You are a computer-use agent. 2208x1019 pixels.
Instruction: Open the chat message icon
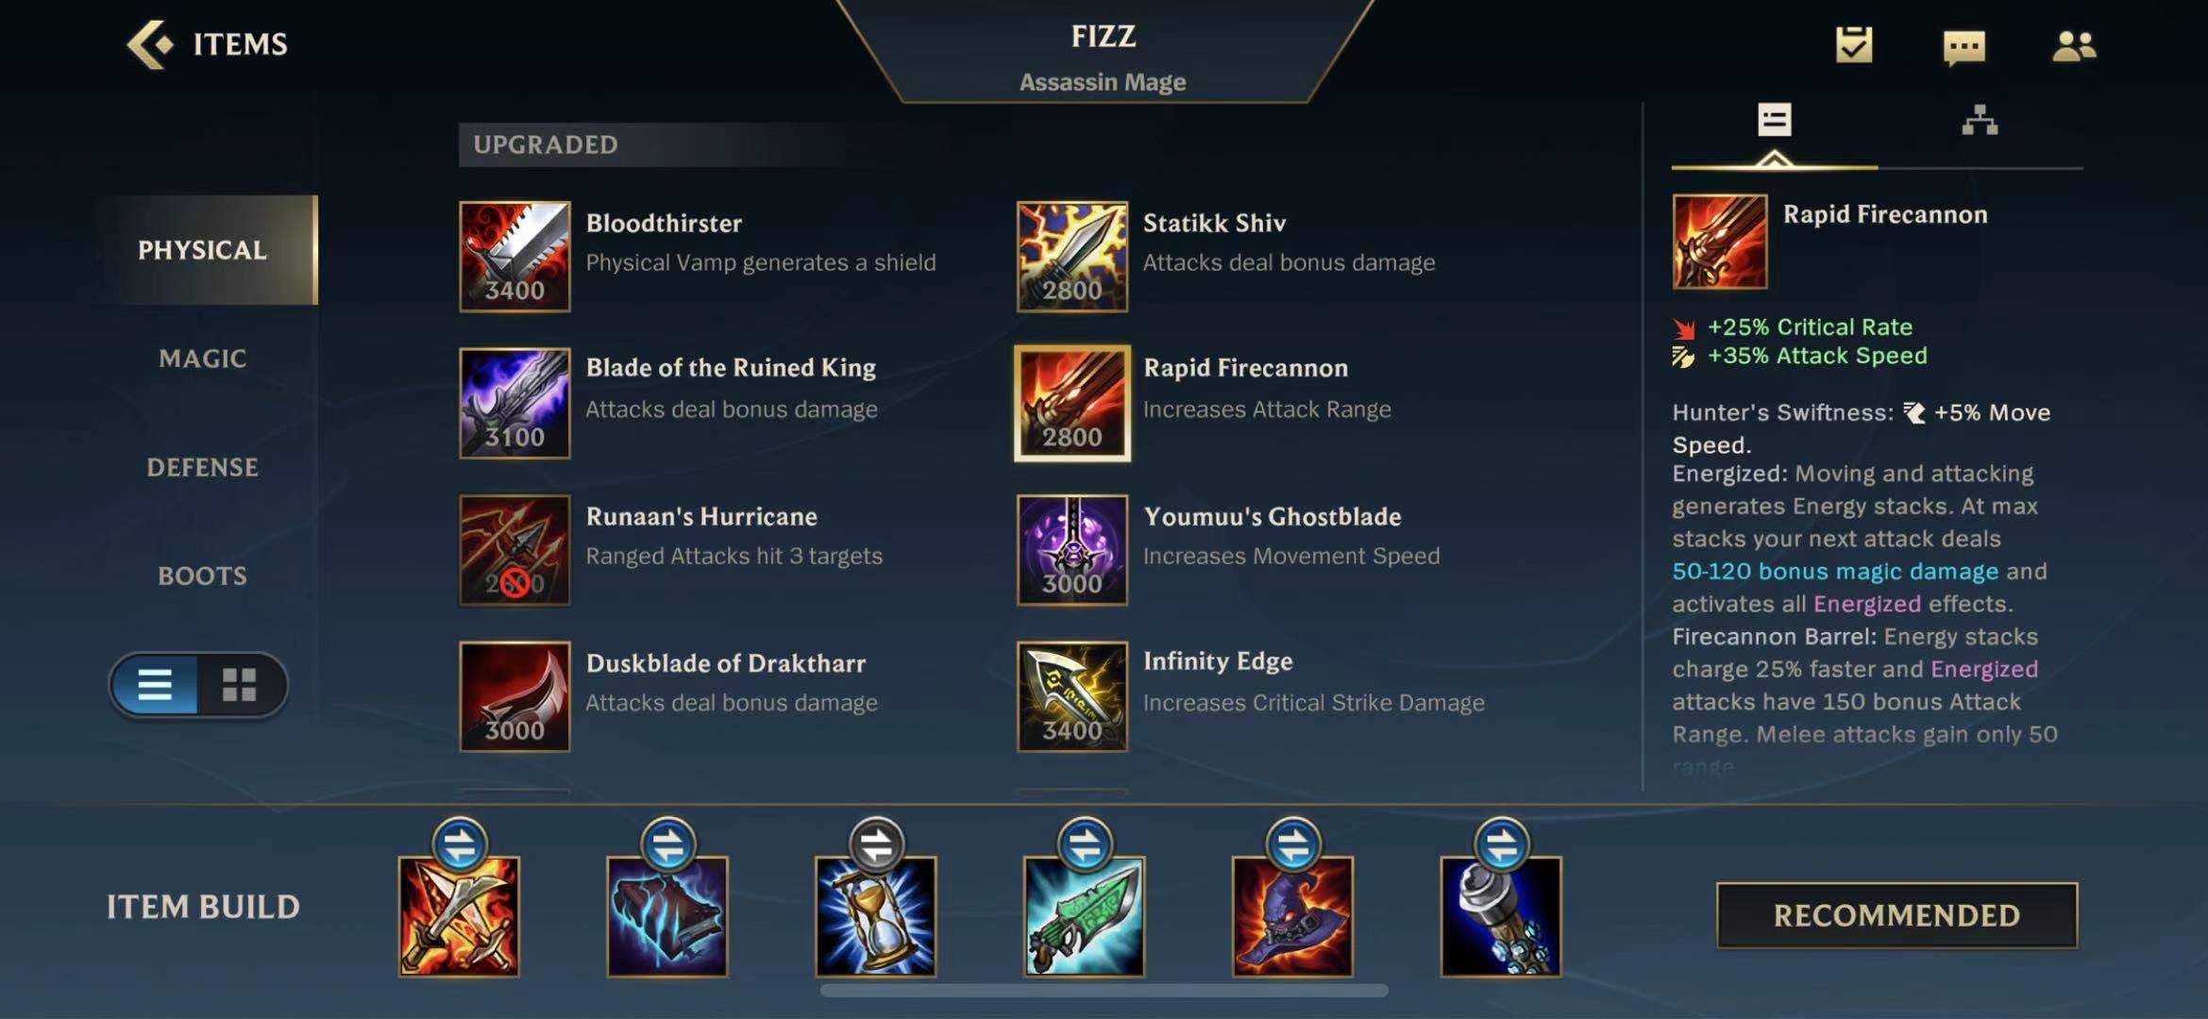pos(1964,45)
